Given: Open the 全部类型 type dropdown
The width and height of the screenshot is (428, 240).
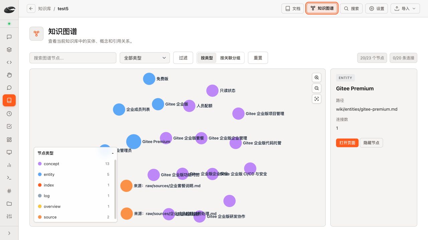Looking at the screenshot, I should pos(145,58).
